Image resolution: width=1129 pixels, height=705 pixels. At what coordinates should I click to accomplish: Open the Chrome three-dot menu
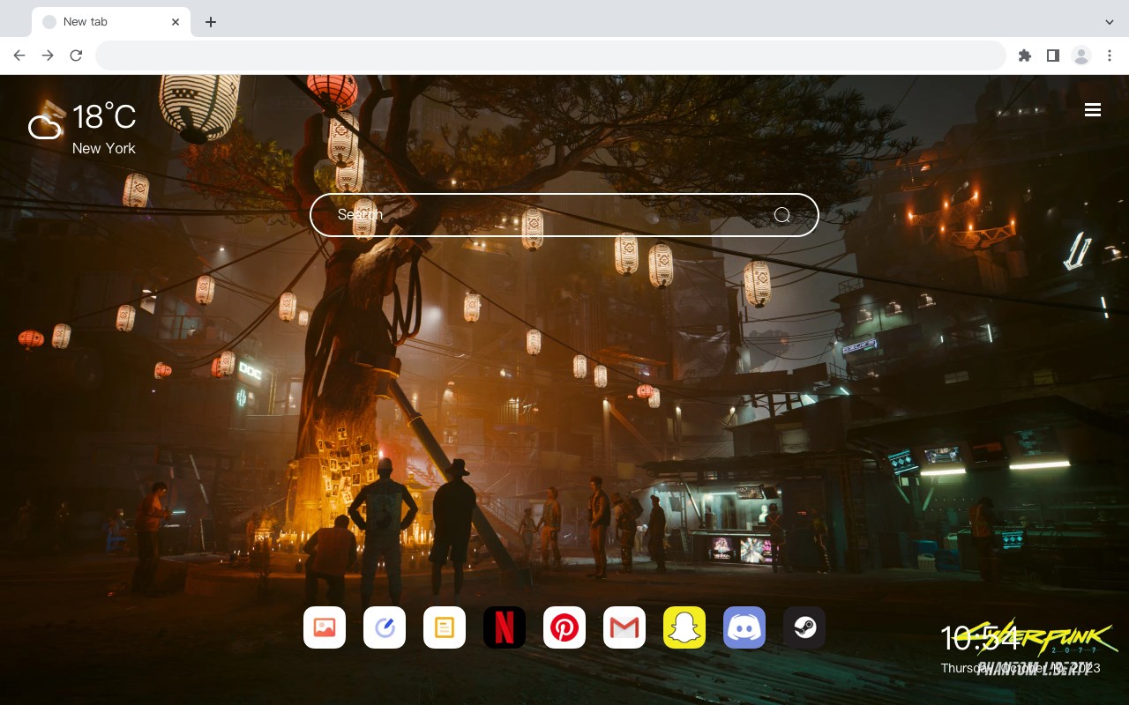coord(1110,56)
